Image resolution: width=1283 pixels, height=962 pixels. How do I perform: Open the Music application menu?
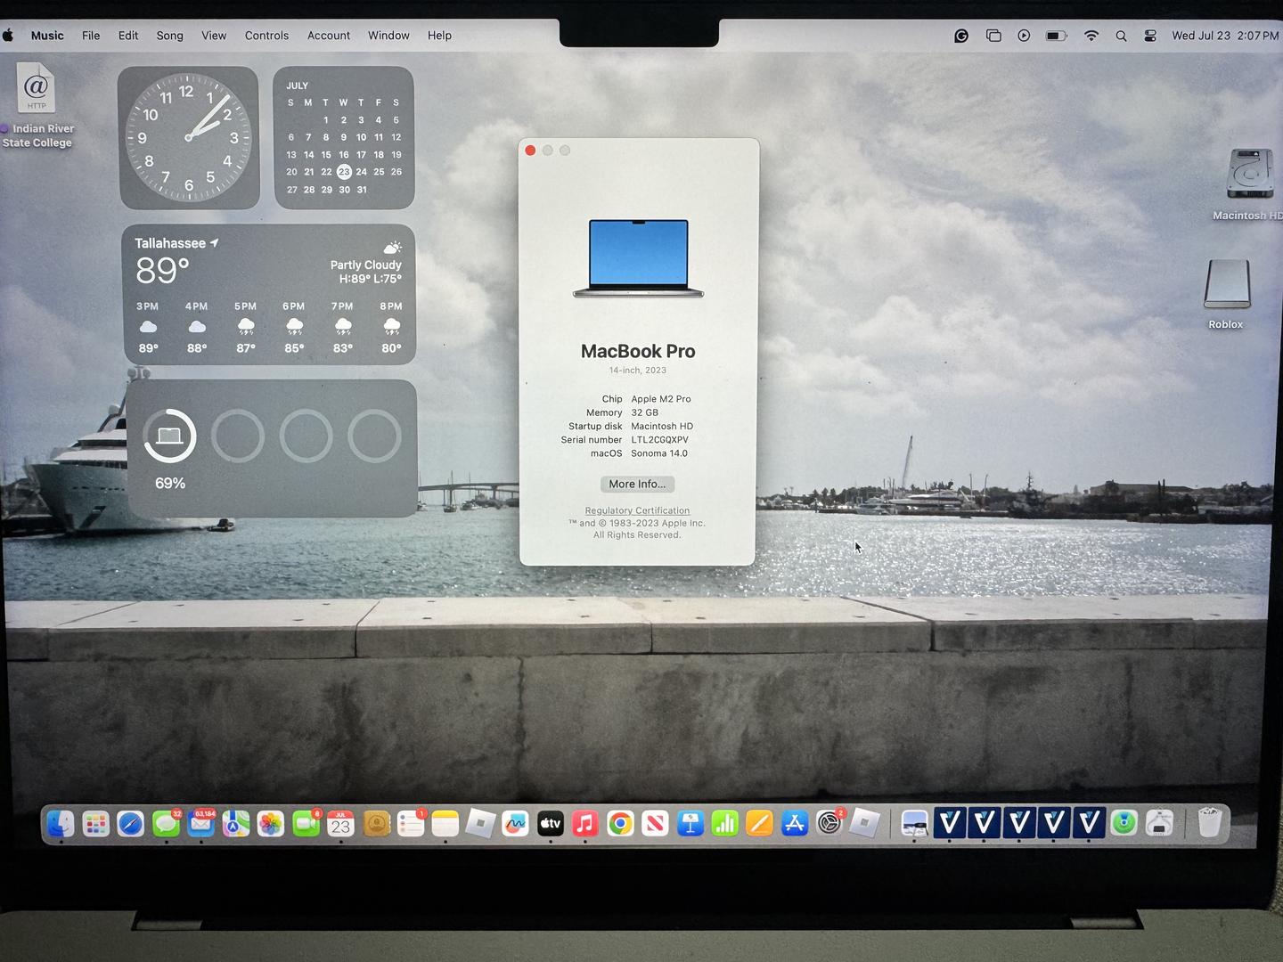(x=47, y=36)
